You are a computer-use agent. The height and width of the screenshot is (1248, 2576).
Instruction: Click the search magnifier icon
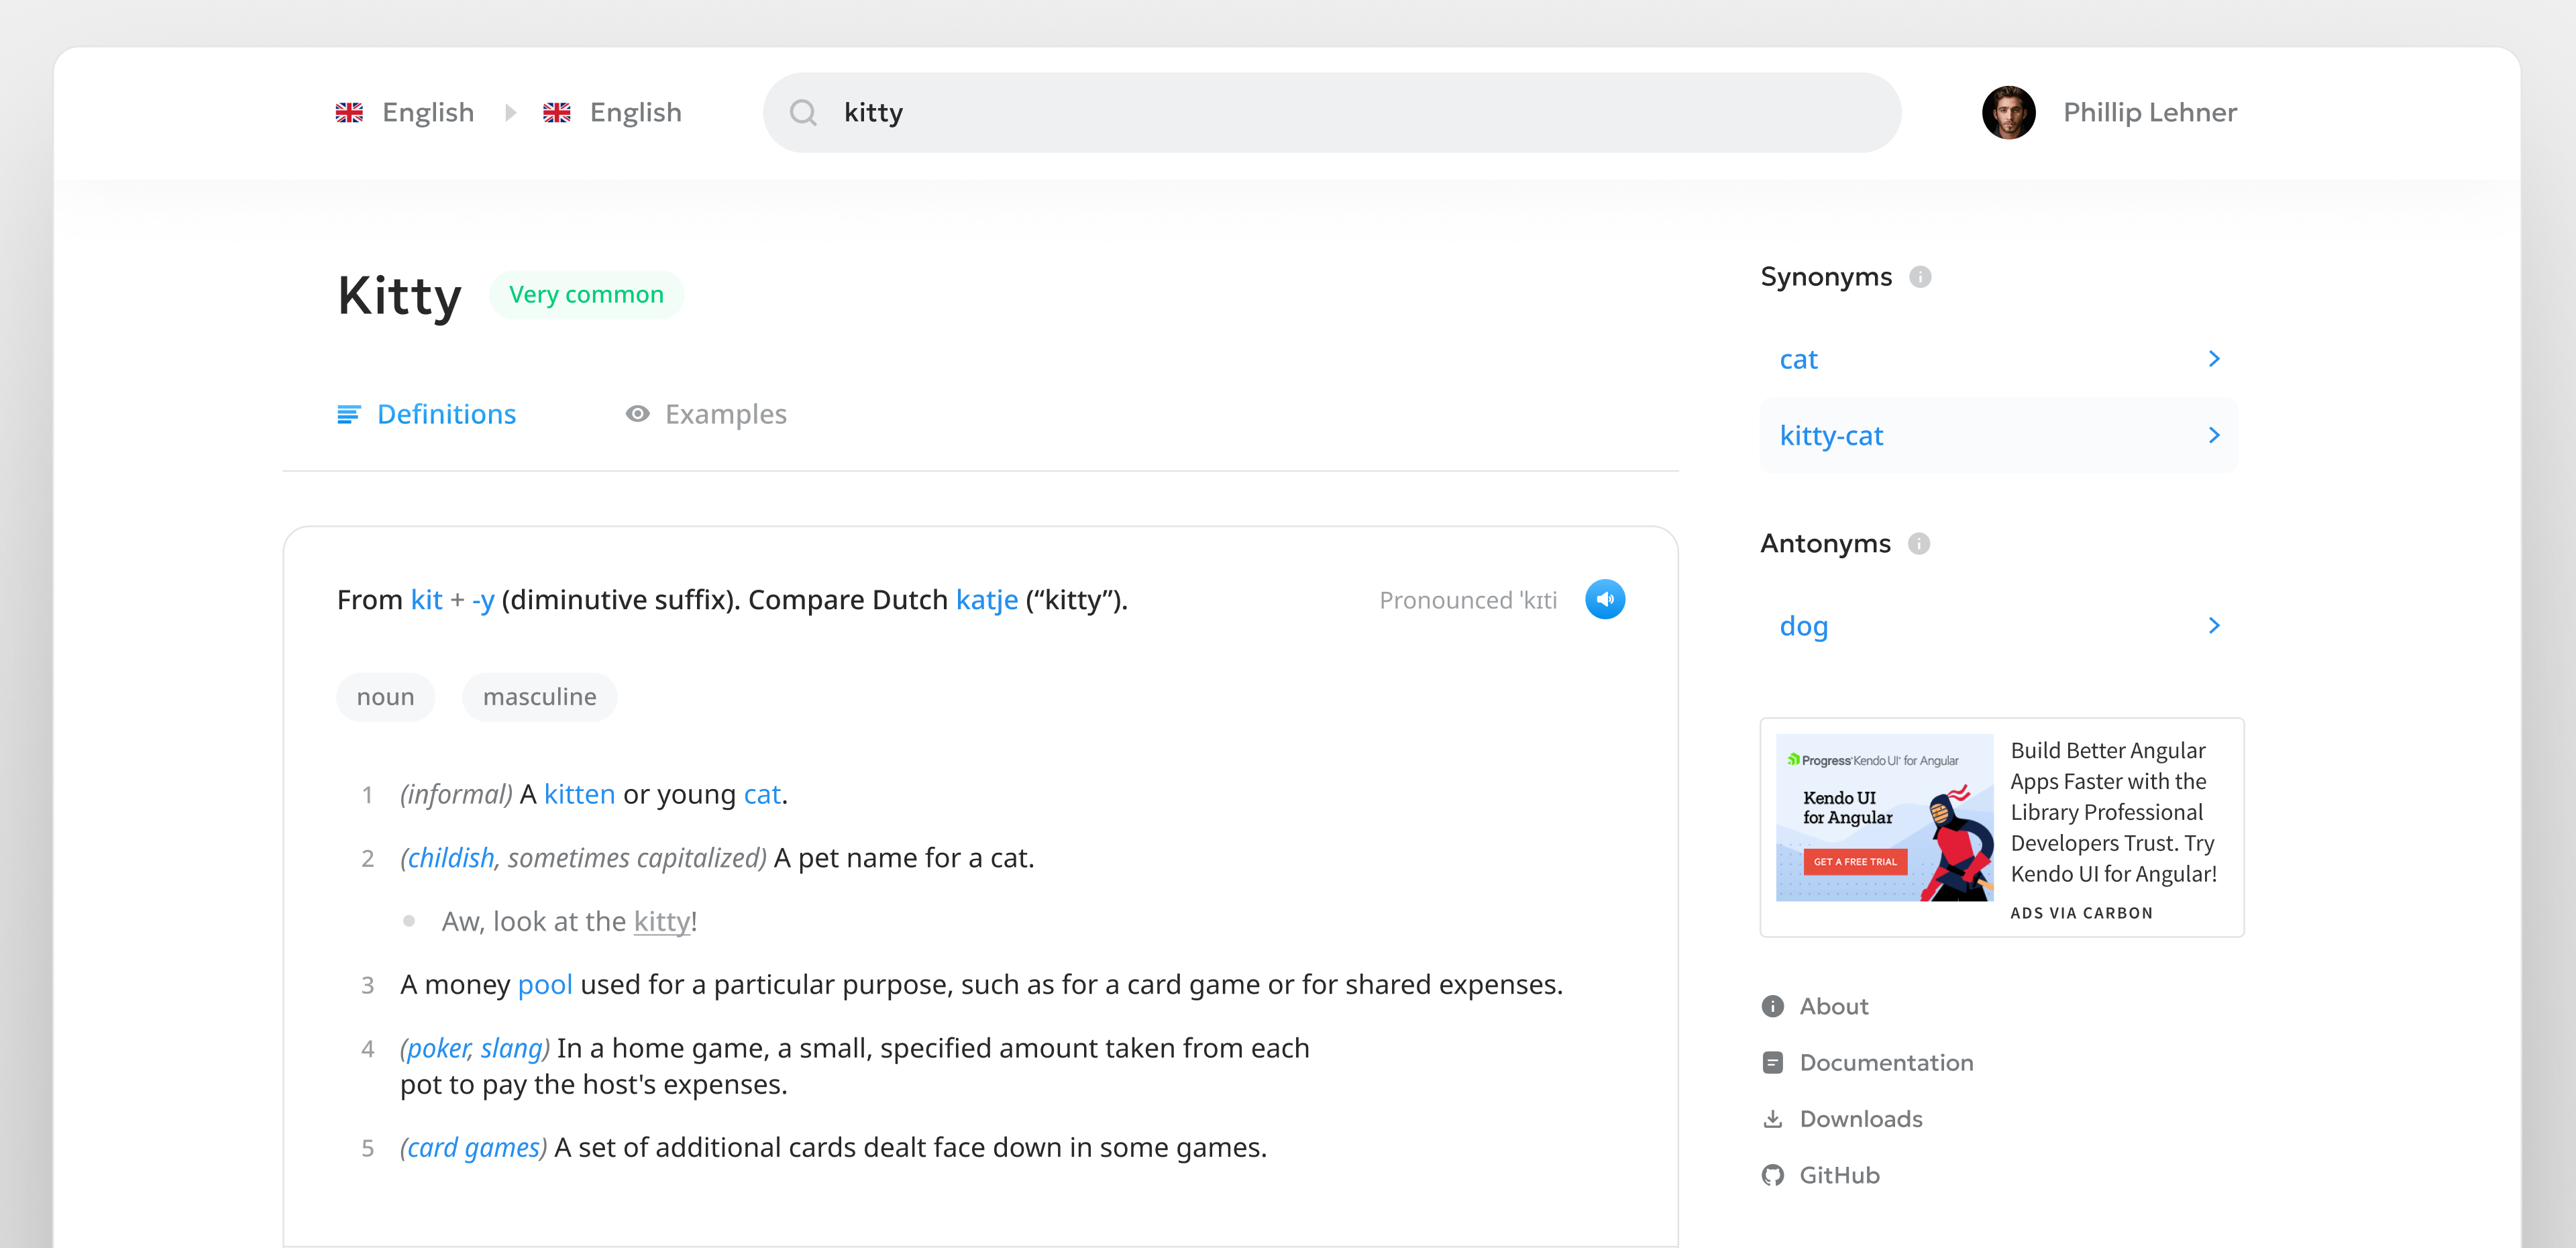pyautogui.click(x=803, y=112)
